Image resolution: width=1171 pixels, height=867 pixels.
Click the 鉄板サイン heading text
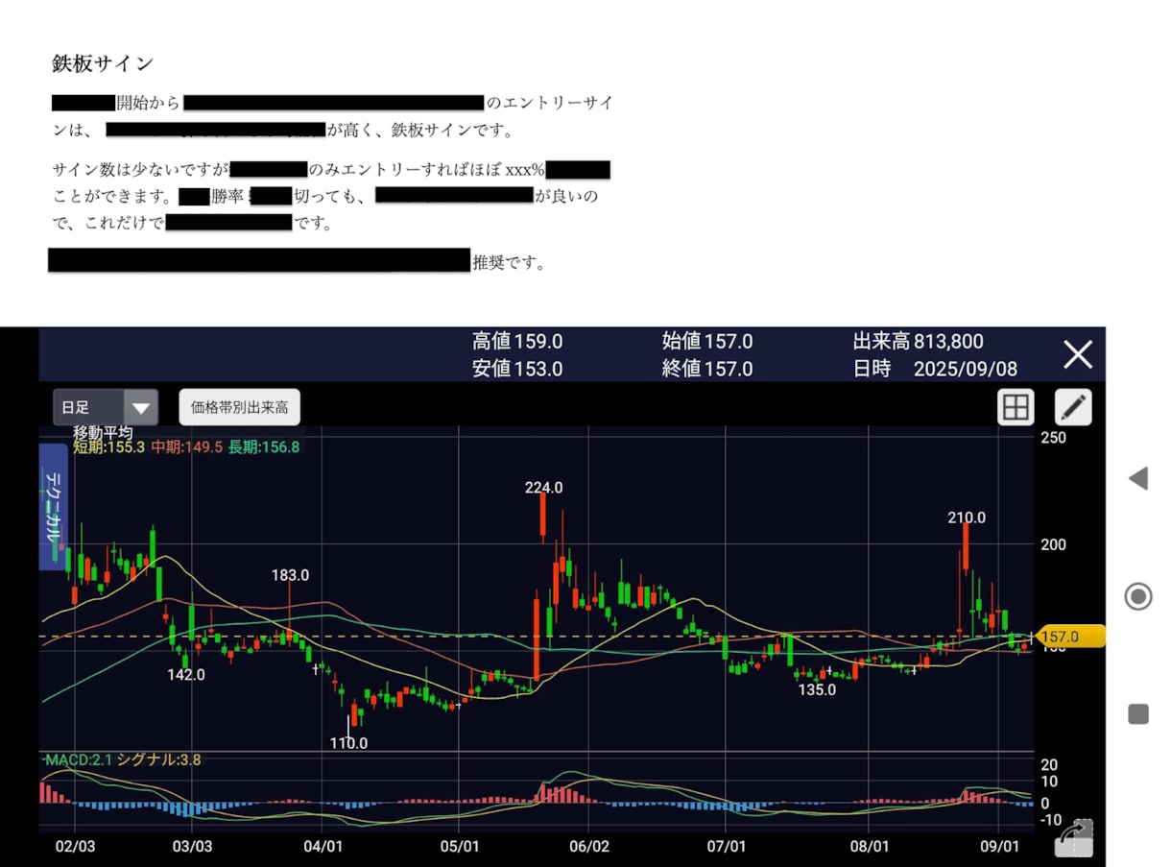pyautogui.click(x=103, y=63)
